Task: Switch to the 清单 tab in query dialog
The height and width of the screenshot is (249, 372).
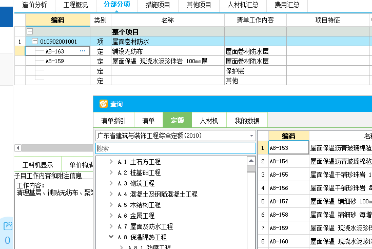Action: [148, 120]
